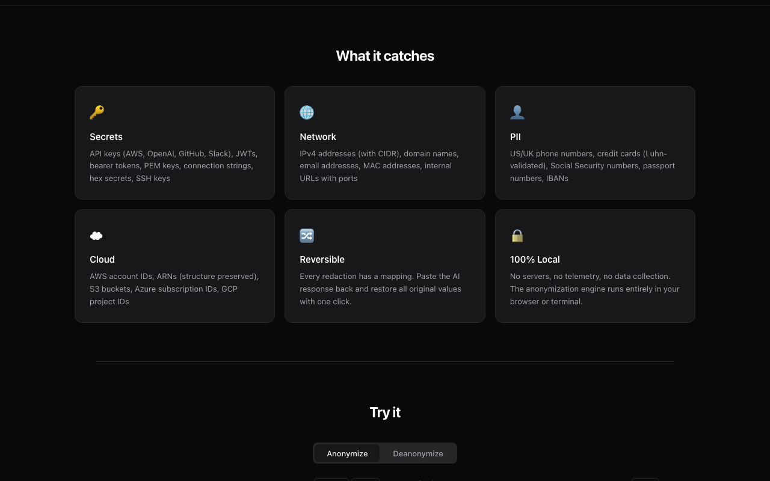Image resolution: width=770 pixels, height=481 pixels.
Task: Open the Network feature card
Action: click(385, 142)
